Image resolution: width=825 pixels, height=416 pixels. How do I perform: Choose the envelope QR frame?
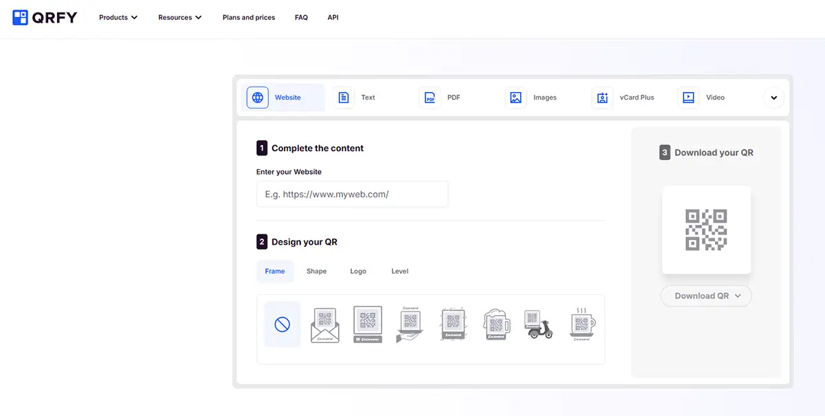pos(325,325)
